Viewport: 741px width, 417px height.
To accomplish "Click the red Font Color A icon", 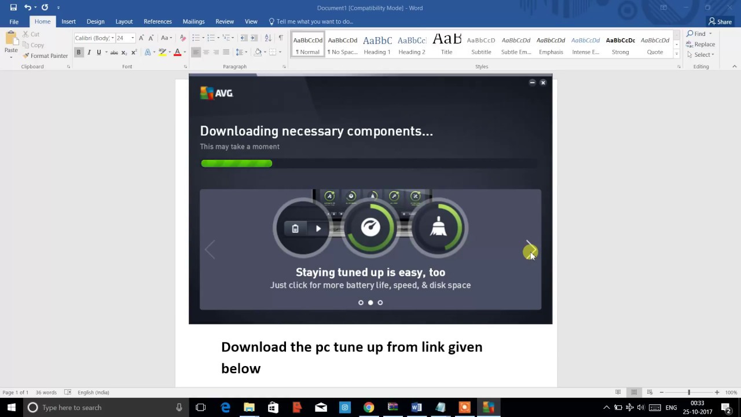I will click(x=178, y=52).
